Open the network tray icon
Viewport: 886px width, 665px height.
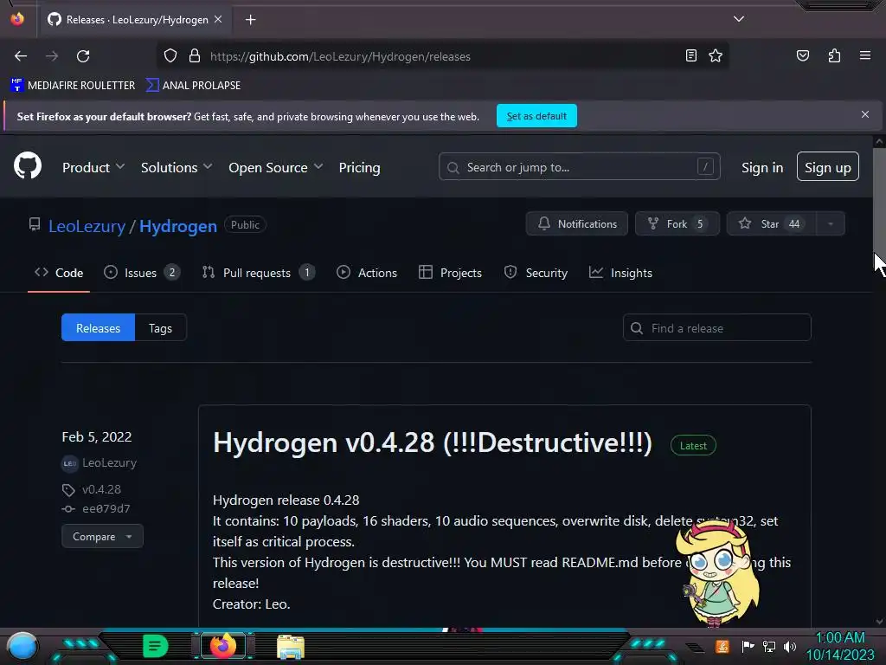tap(769, 646)
